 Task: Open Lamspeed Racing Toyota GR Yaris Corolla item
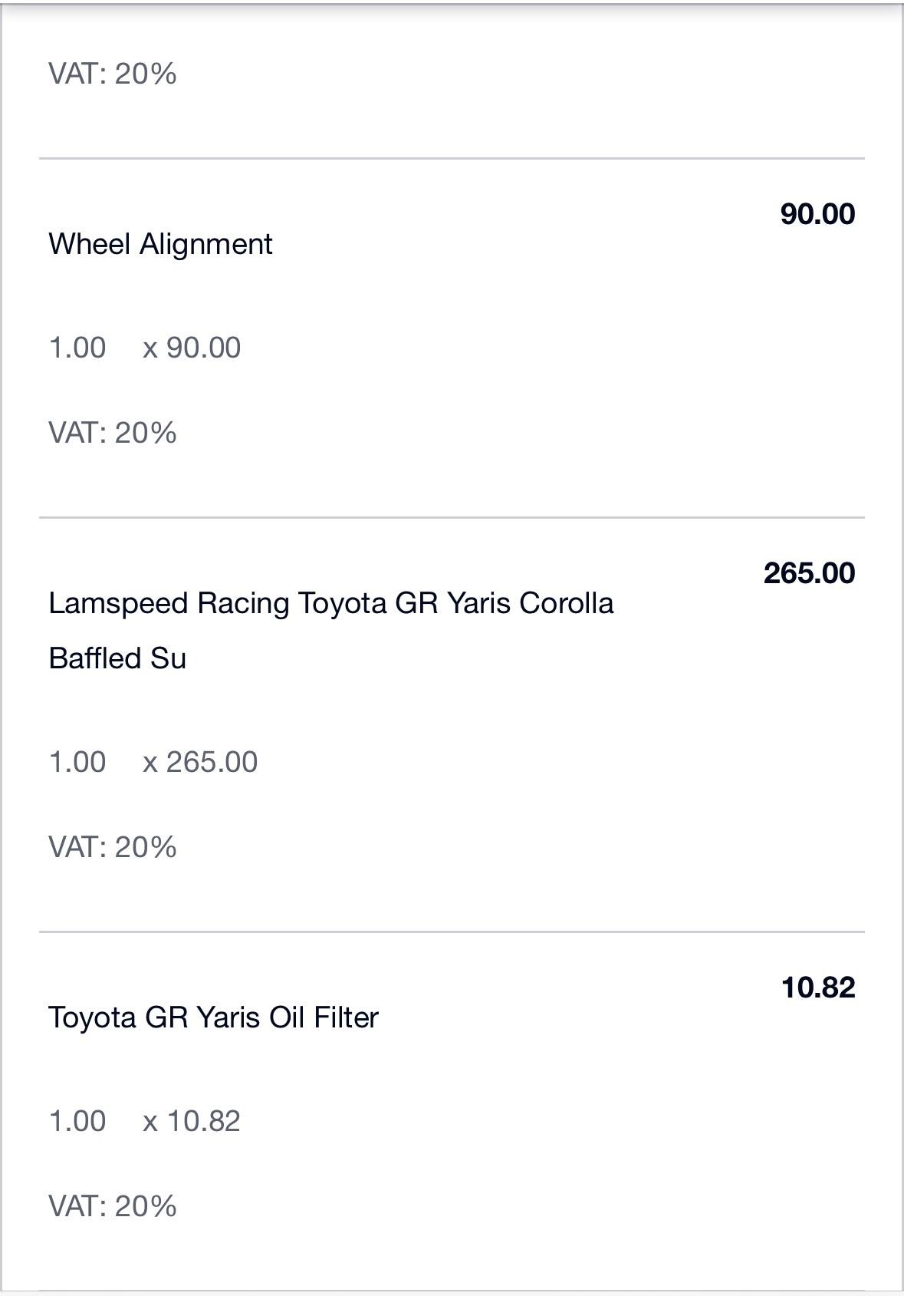331,603
